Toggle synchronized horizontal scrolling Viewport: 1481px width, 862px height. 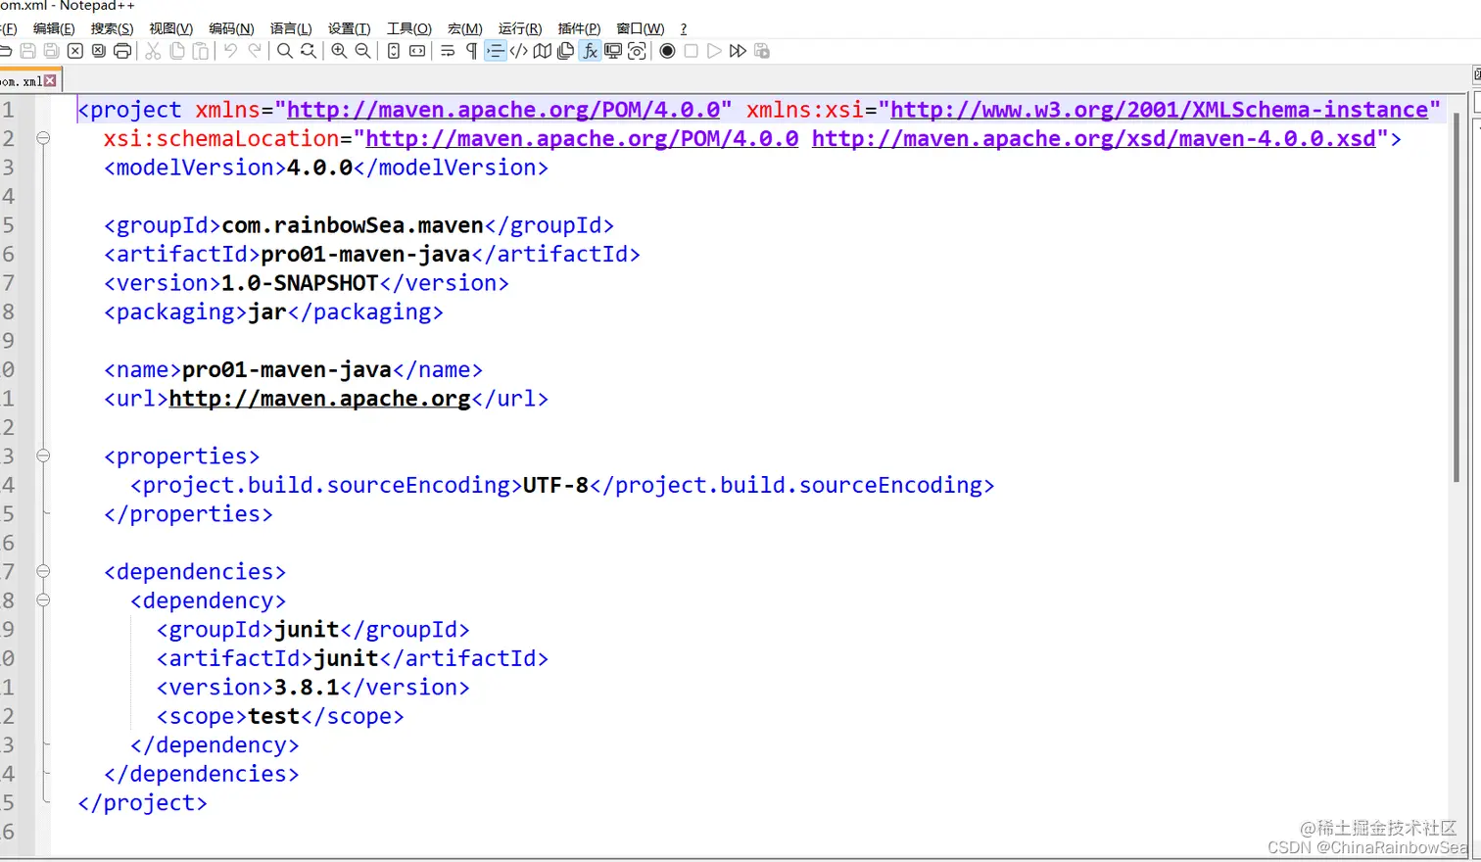click(x=417, y=51)
